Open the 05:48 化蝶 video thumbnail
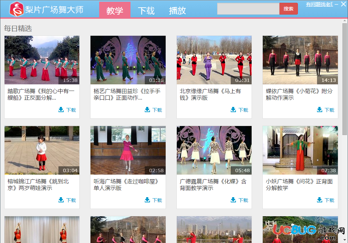 click(x=214, y=150)
